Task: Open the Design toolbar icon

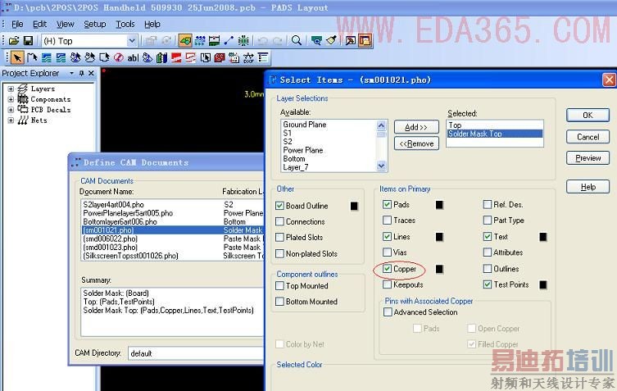Action: [200, 40]
